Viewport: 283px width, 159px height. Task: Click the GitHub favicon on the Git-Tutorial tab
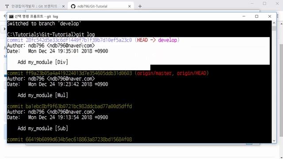coord(73,6)
